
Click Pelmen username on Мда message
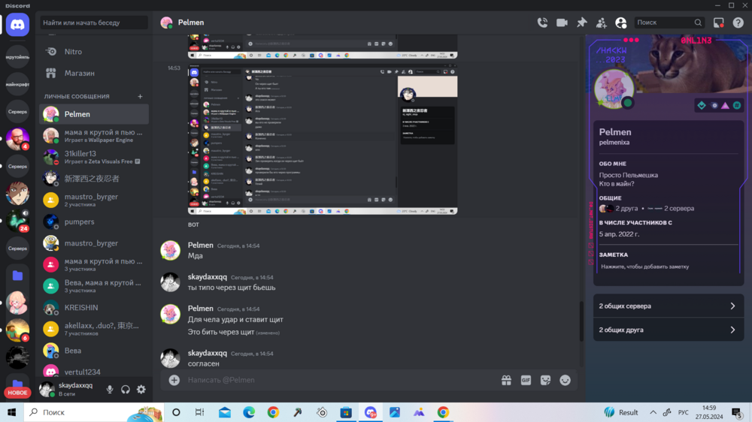[201, 245]
